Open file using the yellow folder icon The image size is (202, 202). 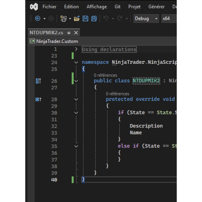pyautogui.click(x=77, y=18)
